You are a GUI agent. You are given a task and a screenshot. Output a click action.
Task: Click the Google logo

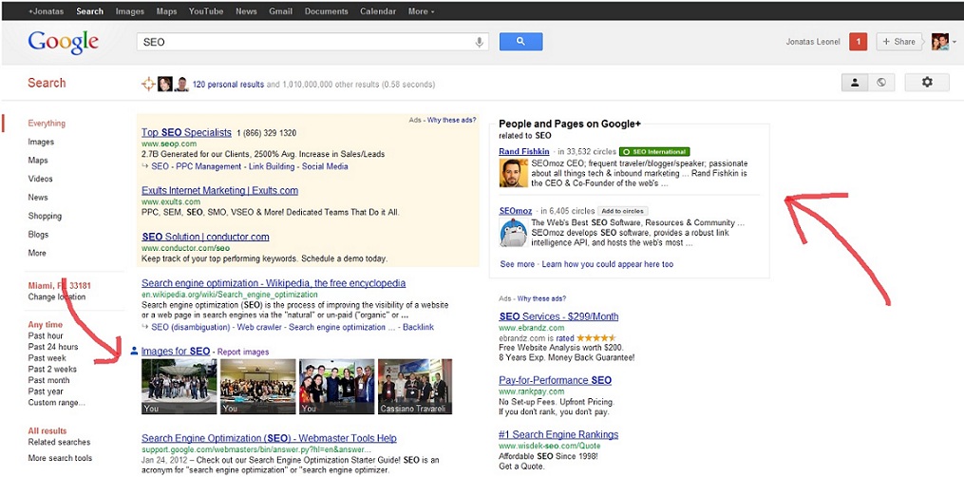(x=63, y=42)
